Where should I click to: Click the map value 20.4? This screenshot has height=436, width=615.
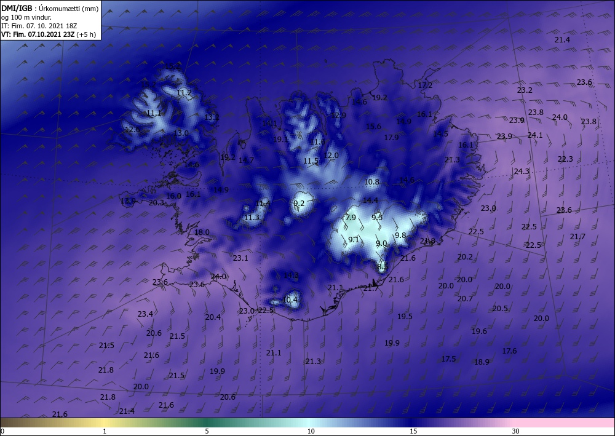pos(213,317)
